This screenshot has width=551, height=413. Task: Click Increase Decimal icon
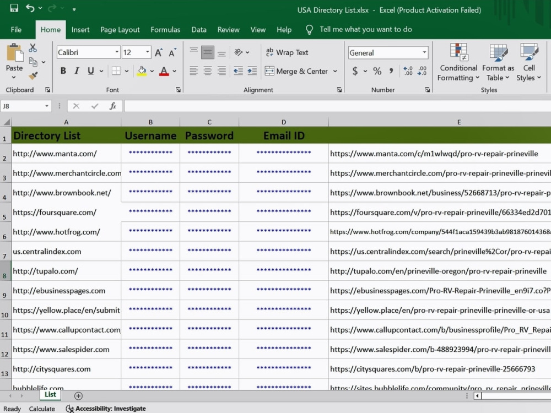tap(408, 71)
